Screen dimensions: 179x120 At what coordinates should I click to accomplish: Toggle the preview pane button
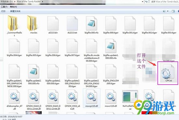pos(173,11)
